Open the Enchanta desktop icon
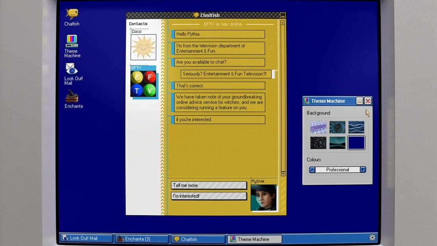Image resolution: width=437 pixels, height=246 pixels. coord(73,99)
